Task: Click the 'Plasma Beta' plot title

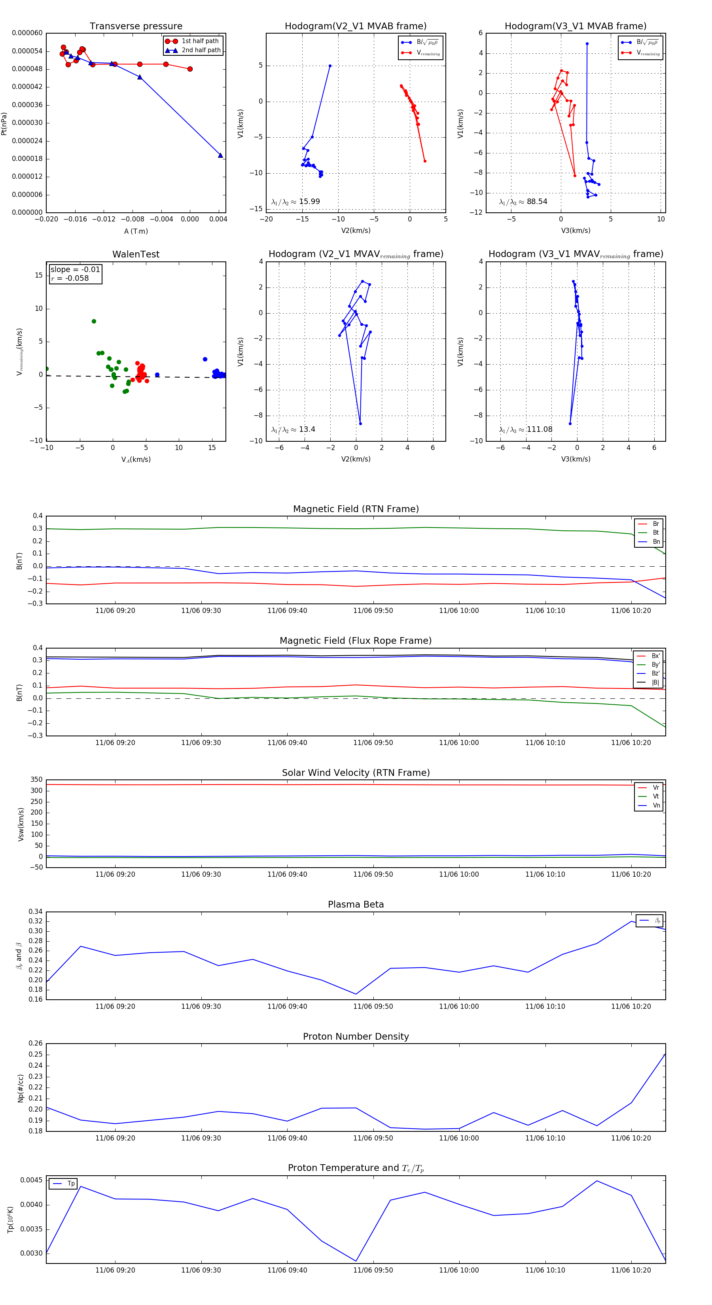Action: [x=356, y=905]
